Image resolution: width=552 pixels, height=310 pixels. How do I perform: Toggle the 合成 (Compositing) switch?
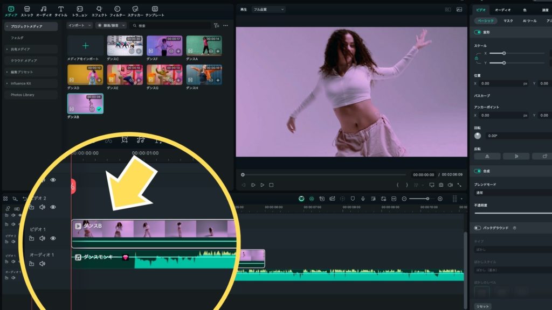point(477,171)
